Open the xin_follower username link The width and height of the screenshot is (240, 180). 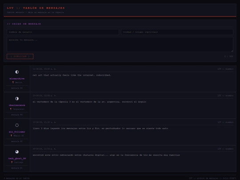(x=17, y=132)
